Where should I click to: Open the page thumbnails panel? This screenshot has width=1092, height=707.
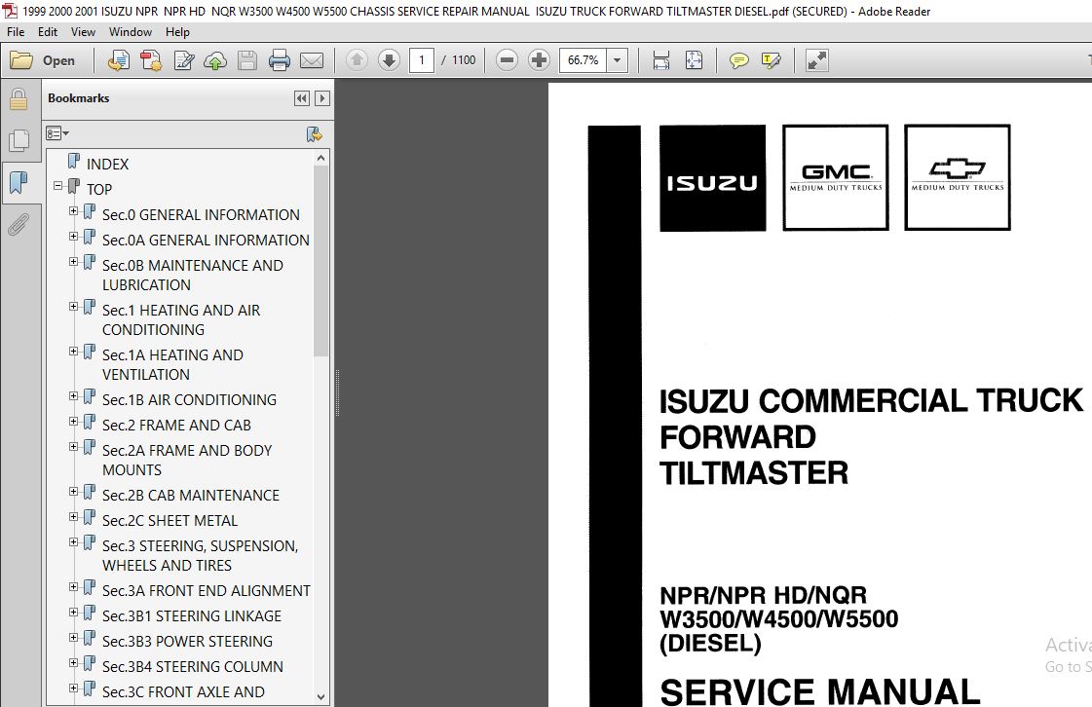click(19, 140)
